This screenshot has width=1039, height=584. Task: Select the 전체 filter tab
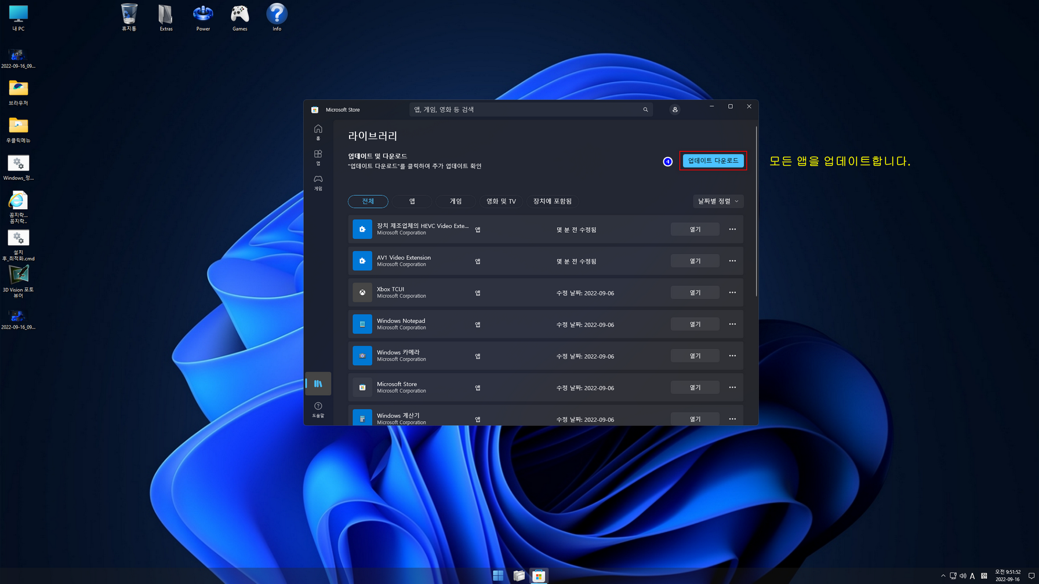tap(368, 201)
